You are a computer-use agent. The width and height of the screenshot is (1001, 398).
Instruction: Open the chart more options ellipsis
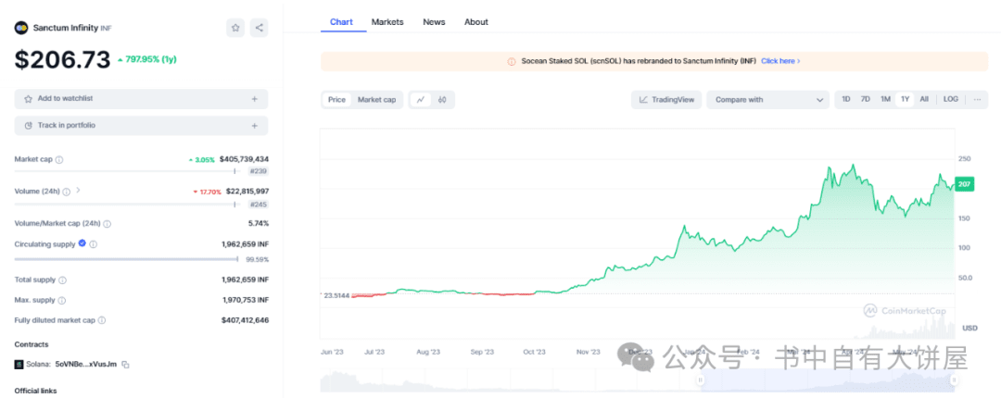977,100
